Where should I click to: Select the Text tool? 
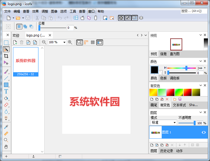[x=6, y=92]
